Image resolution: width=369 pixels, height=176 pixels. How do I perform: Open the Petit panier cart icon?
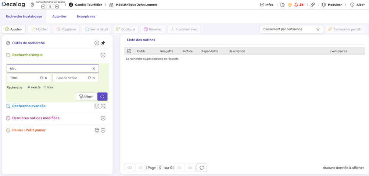tap(97, 130)
